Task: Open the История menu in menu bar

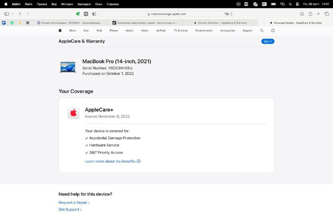Action: coord(67,4)
